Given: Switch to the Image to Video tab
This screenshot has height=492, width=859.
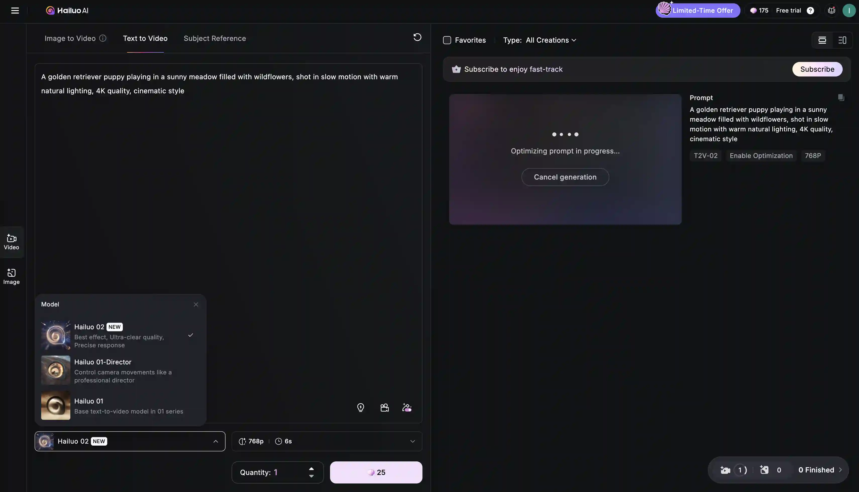Looking at the screenshot, I should point(70,39).
